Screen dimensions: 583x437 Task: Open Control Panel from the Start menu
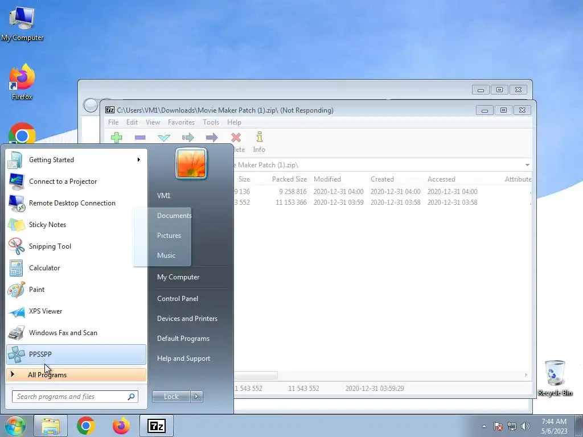178,299
